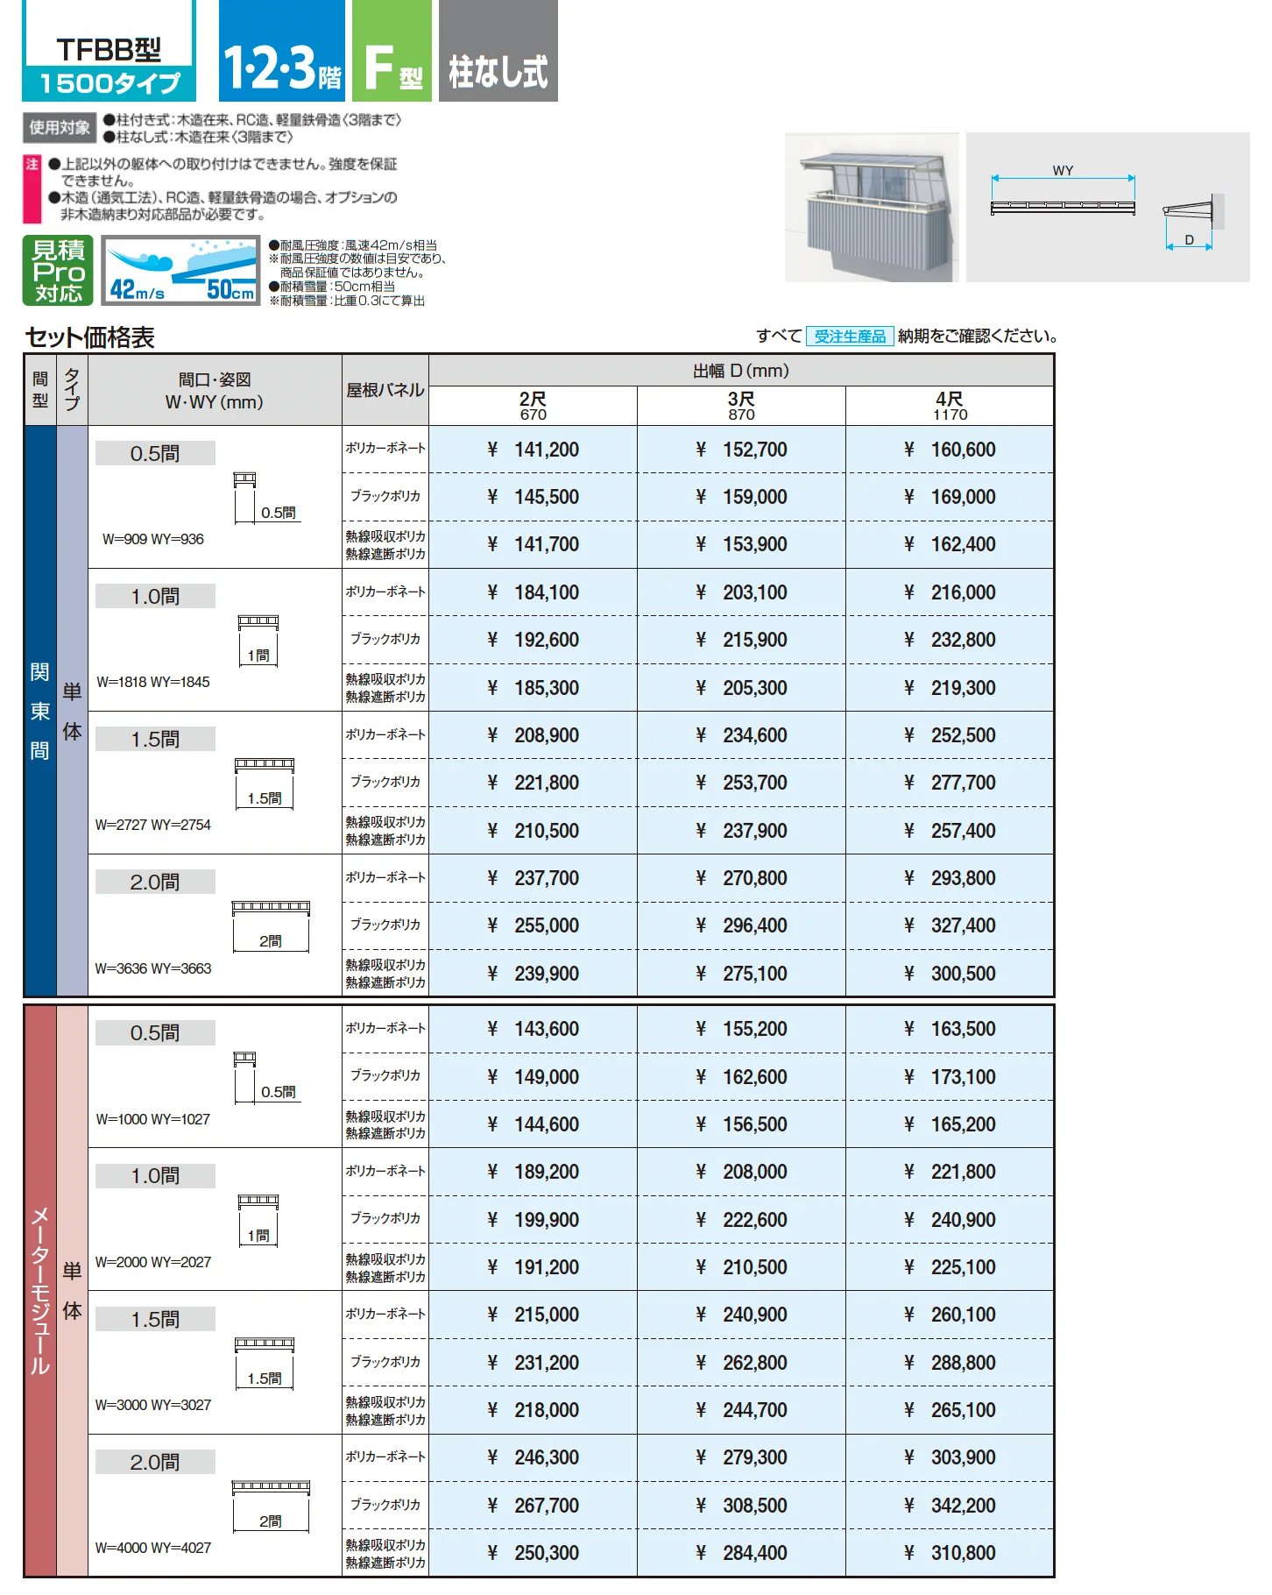Screen dimensions: 1272x1595
Task: Click the price ¥277,700
Action: [950, 783]
